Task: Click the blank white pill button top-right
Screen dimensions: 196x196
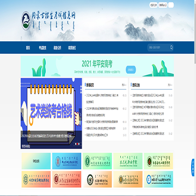Action: click(171, 5)
